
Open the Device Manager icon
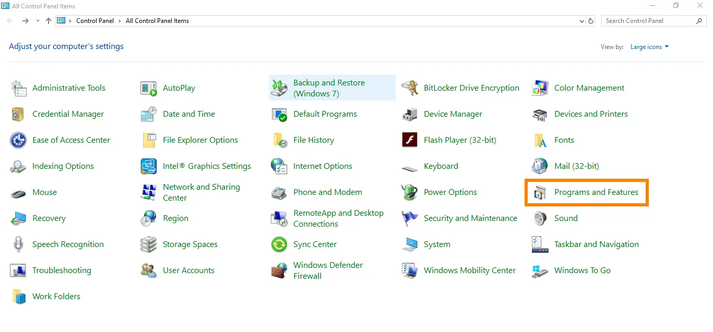pyautogui.click(x=410, y=114)
